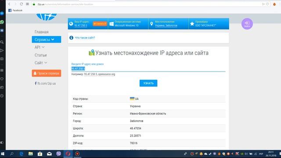Click the Ивано-Франковская область region value

coord(148,114)
